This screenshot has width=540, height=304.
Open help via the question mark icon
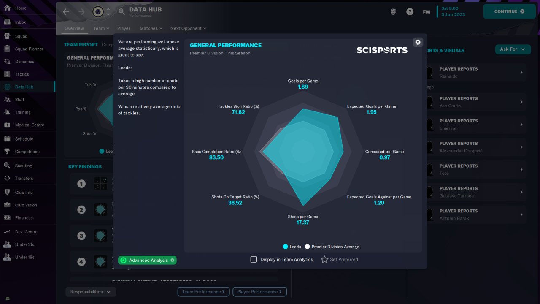(410, 12)
